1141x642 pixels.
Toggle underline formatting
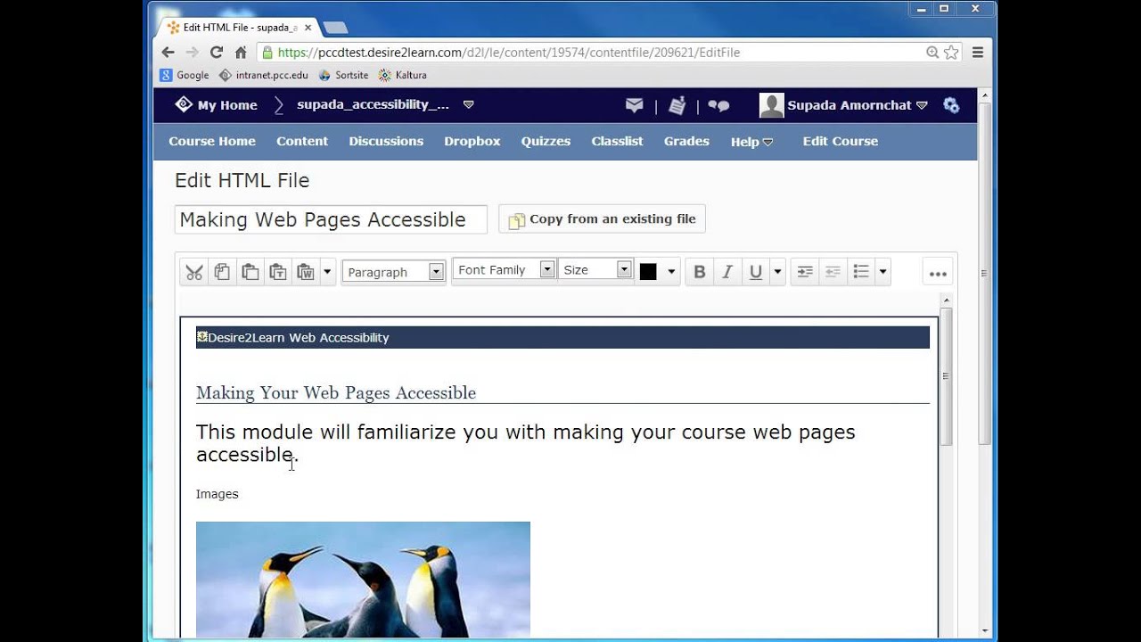click(756, 272)
